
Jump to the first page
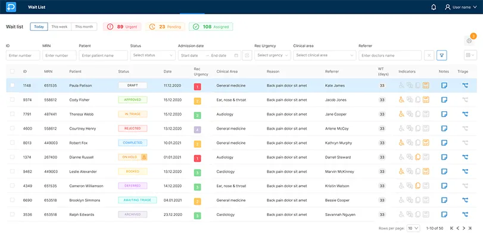click(x=451, y=229)
